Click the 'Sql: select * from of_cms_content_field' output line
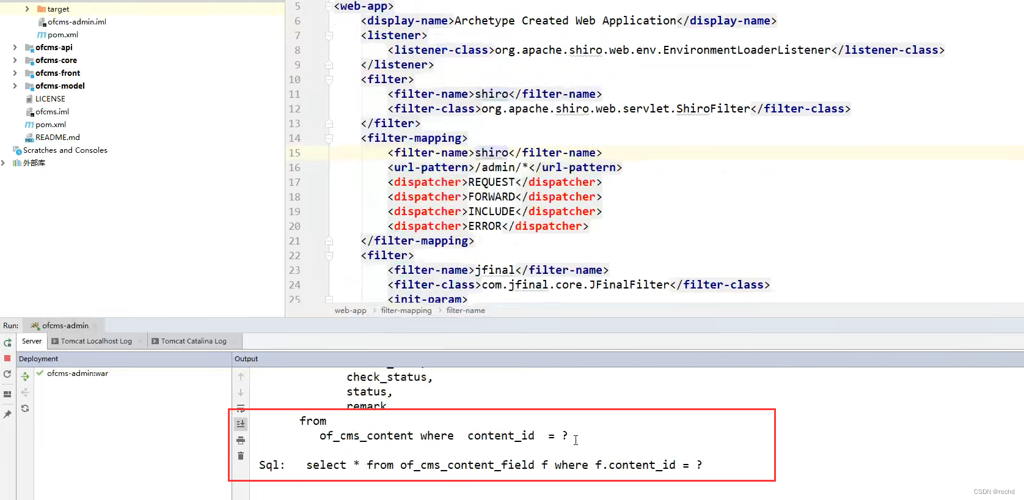1024x500 pixels. pos(480,465)
